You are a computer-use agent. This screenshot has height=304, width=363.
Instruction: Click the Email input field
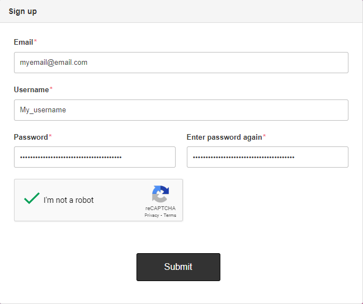point(181,63)
